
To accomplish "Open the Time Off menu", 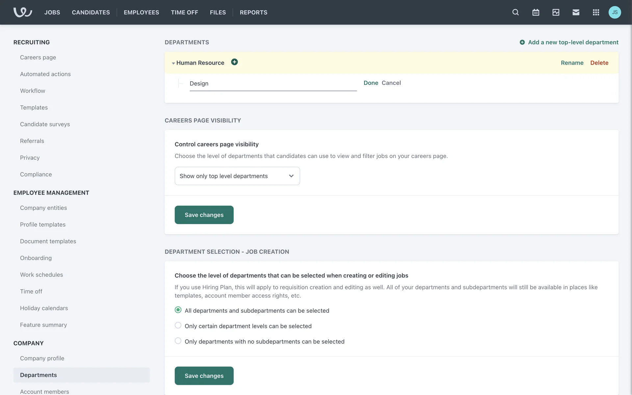I will click(x=184, y=12).
